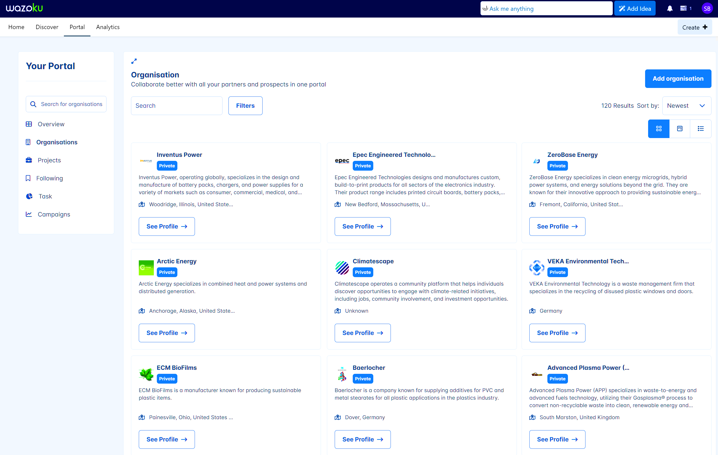Click the magnifier icon in sidebar search

[33, 104]
